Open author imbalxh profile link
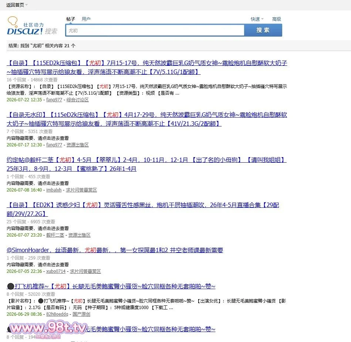 [54, 190]
